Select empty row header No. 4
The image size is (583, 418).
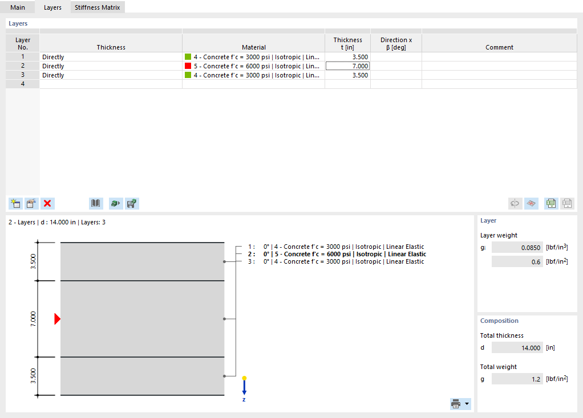(23, 84)
